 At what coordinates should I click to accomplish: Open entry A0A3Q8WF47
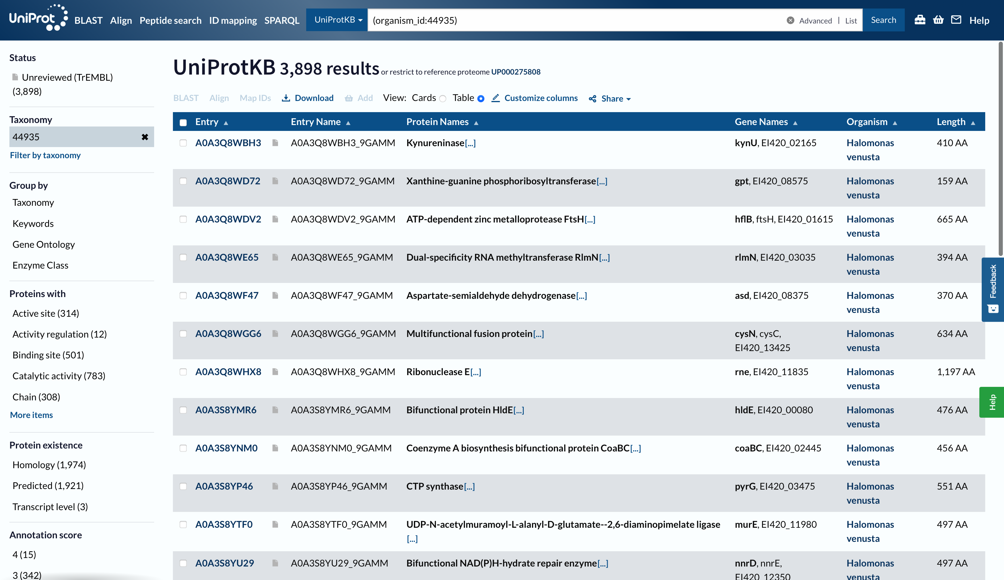pos(227,295)
